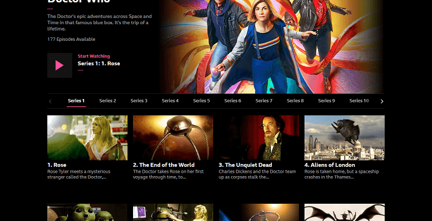Open the Rose episode thumbnail

click(88, 138)
